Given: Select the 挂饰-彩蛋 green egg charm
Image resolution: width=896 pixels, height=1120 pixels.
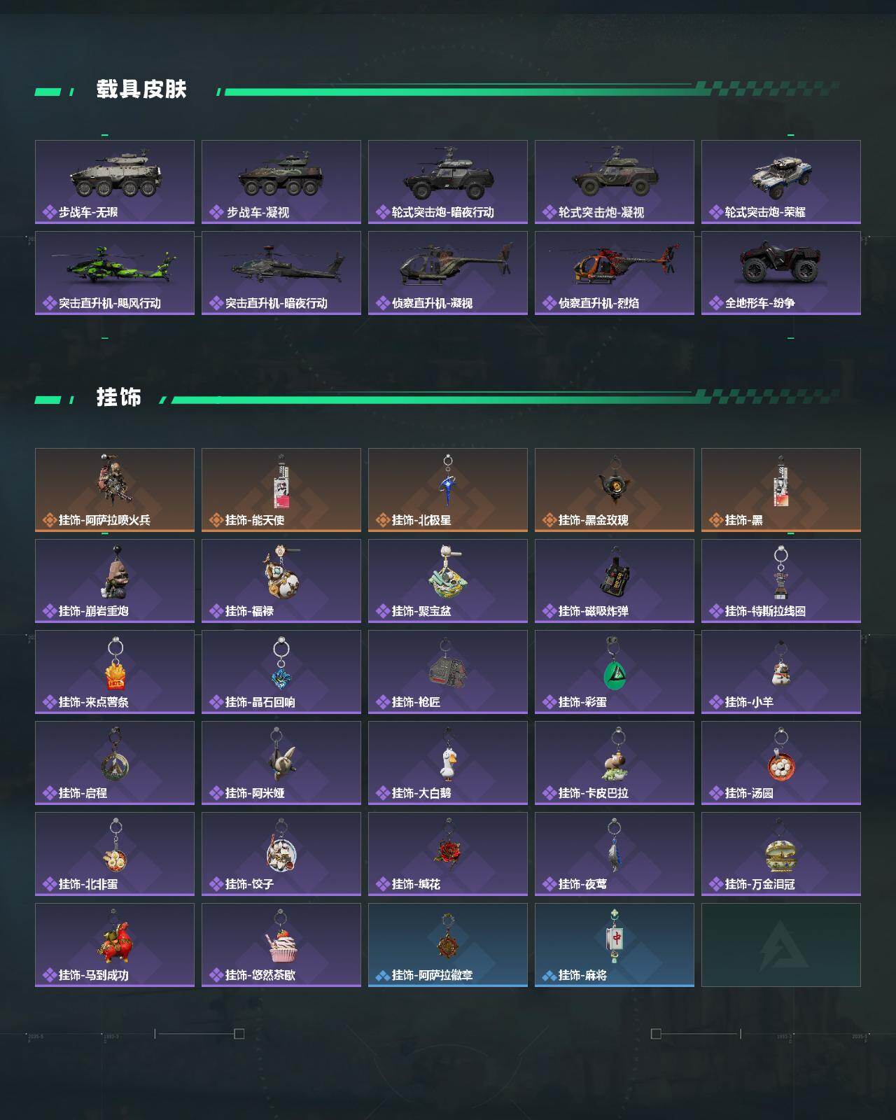Looking at the screenshot, I should (x=615, y=672).
